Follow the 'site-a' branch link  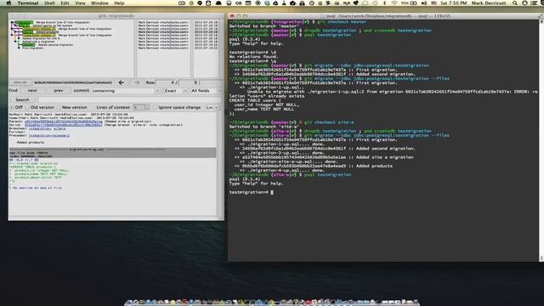[59, 128]
